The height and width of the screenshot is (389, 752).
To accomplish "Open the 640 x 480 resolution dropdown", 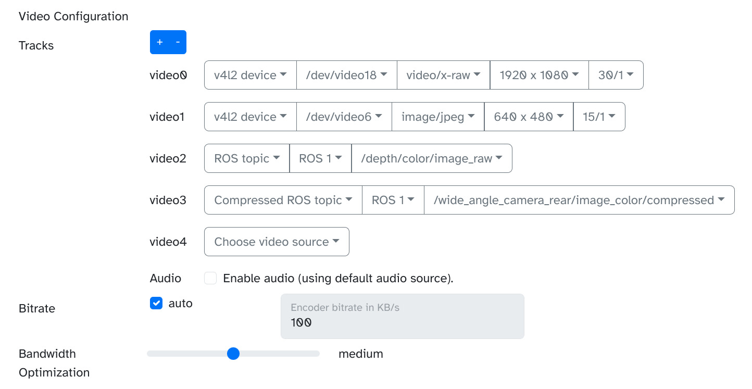I will pos(529,117).
